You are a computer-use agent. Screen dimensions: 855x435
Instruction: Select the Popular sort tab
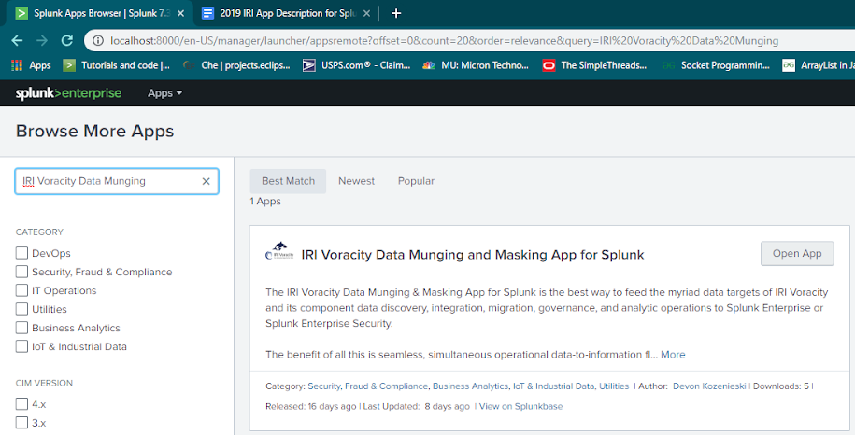[x=416, y=181]
